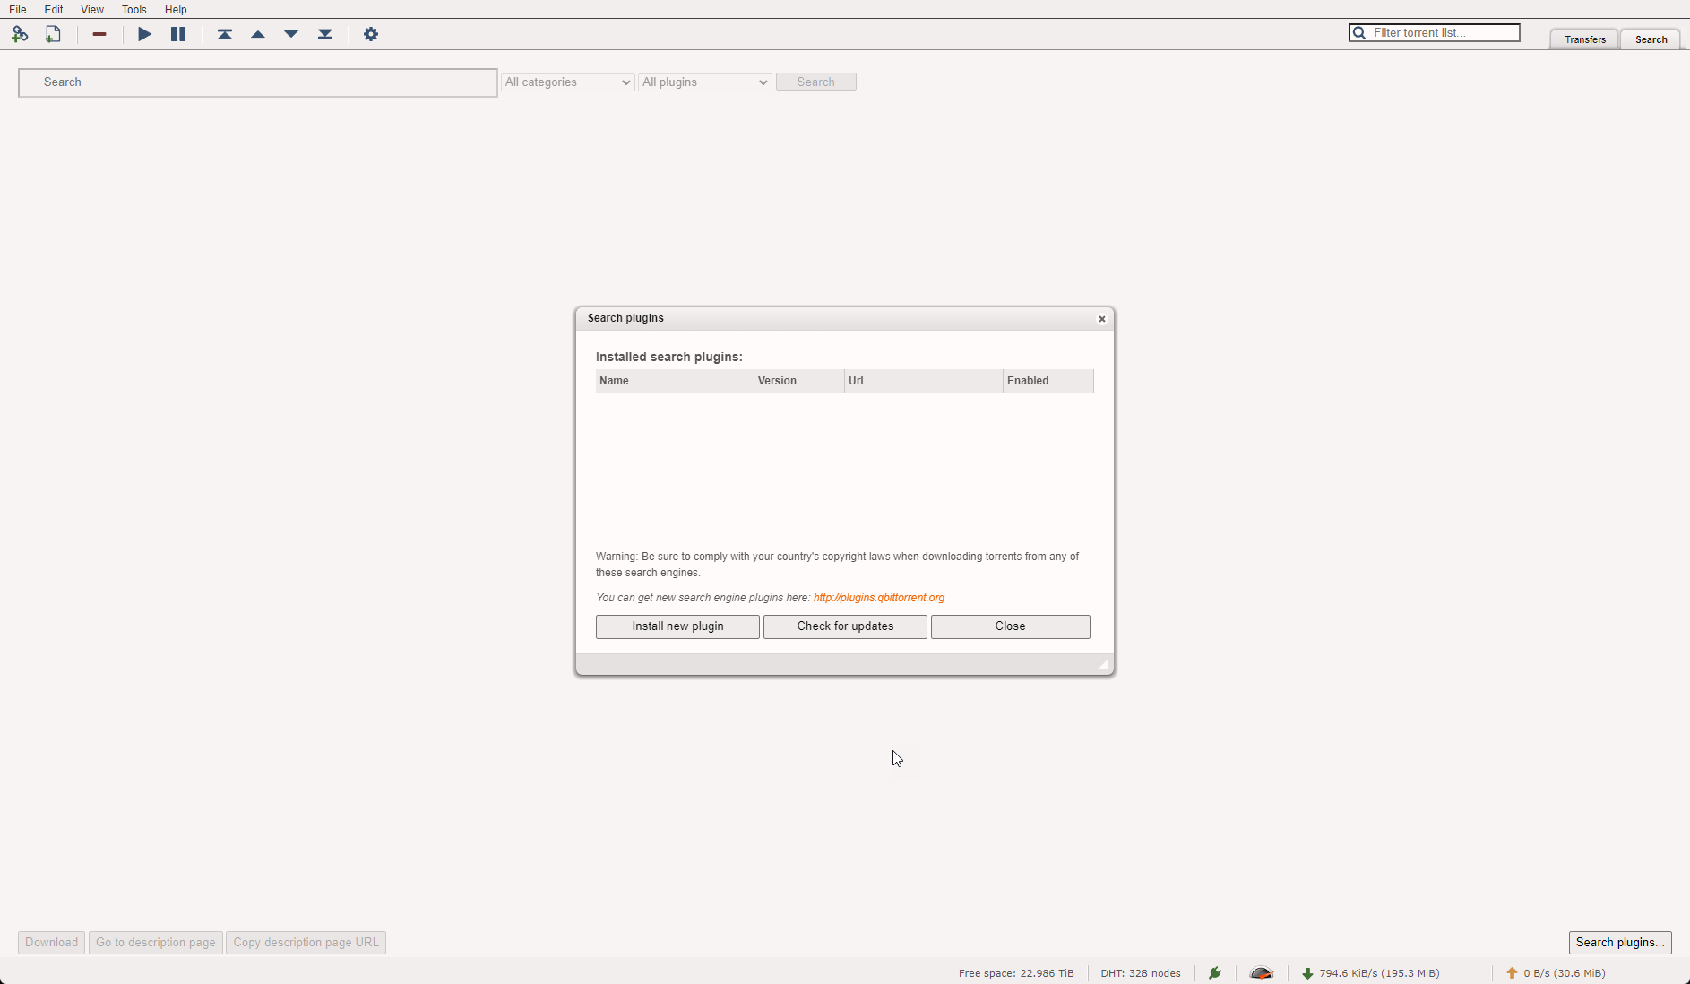Viewport: 1690px width, 984px height.
Task: Toggle alternative speed limits speedometer icon
Action: pos(1262,973)
